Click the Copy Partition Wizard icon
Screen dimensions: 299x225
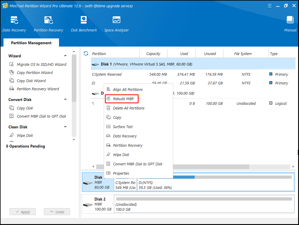(x=12, y=72)
